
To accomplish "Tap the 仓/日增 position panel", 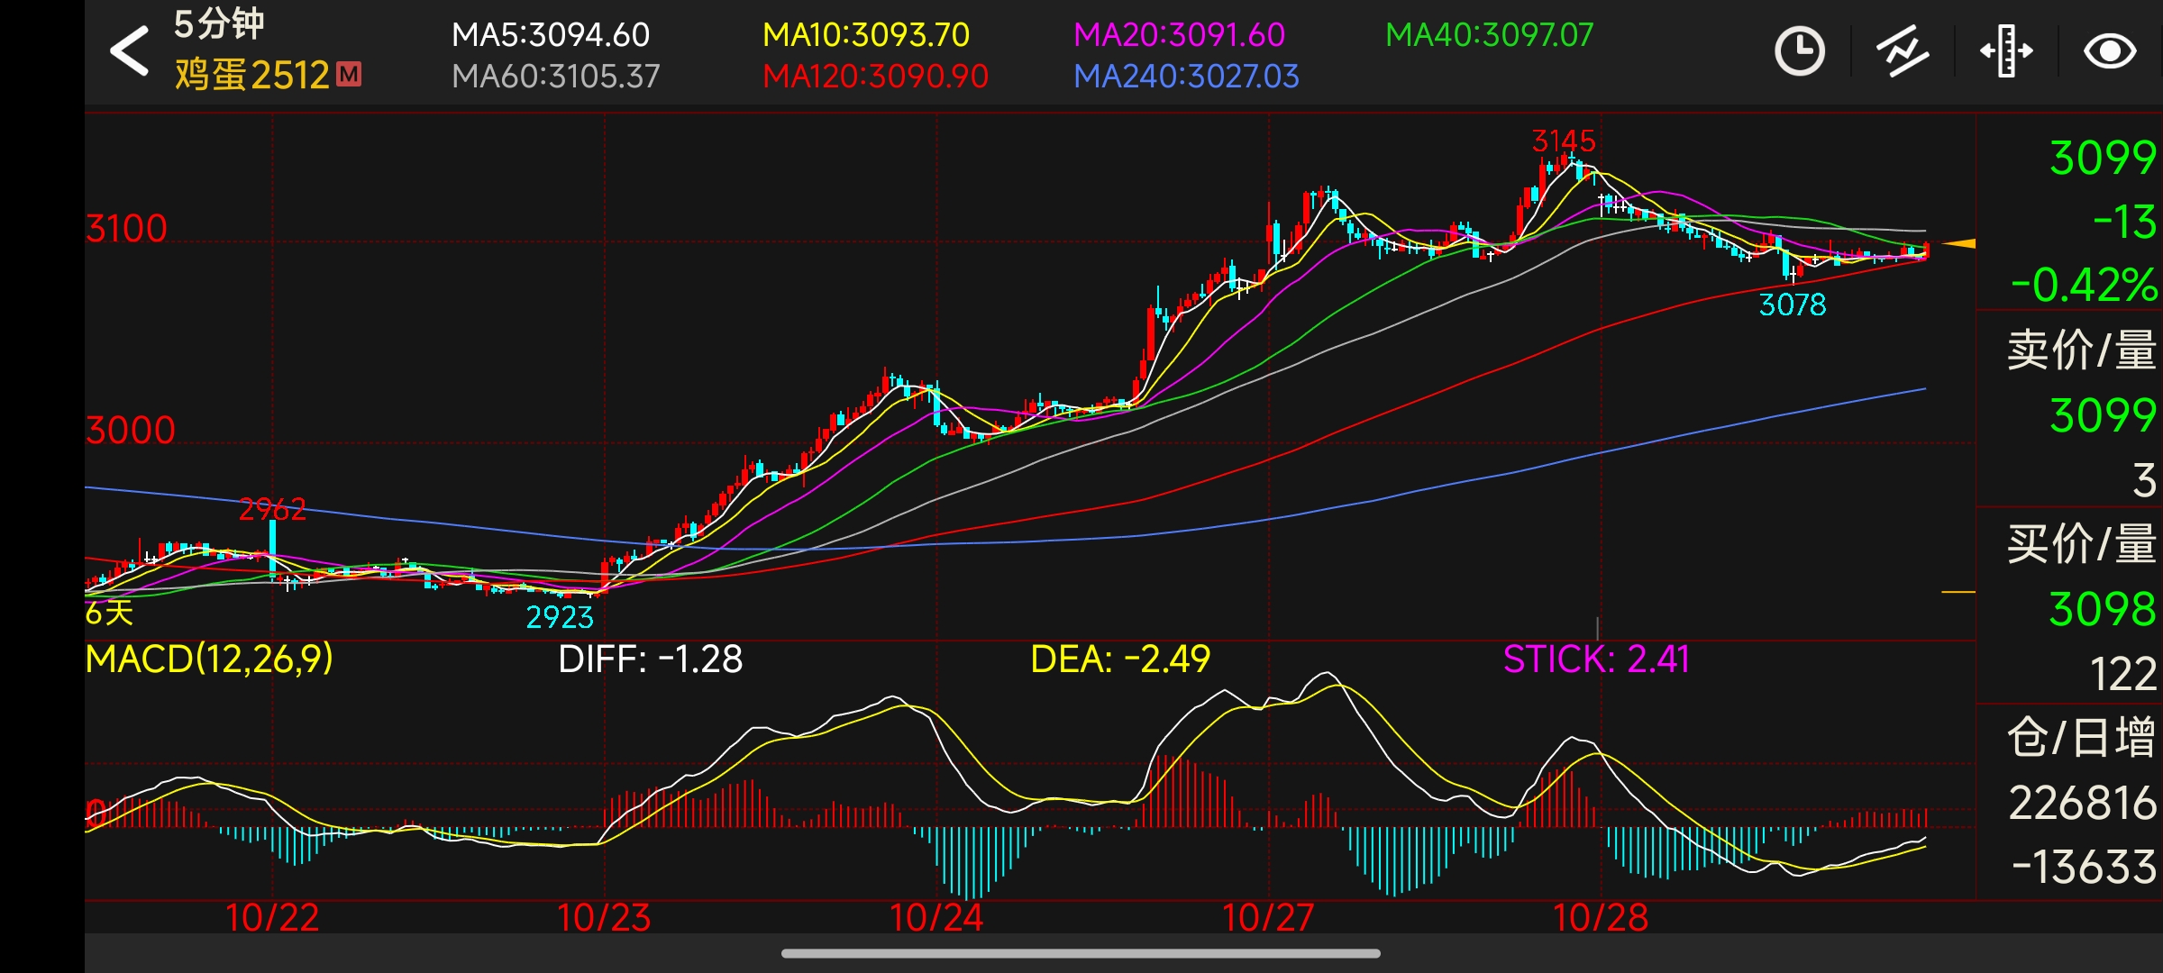I will pos(2080,738).
